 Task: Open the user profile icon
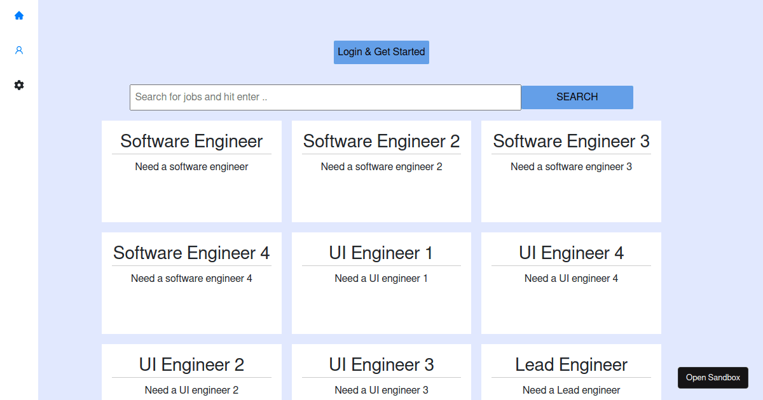(x=19, y=50)
